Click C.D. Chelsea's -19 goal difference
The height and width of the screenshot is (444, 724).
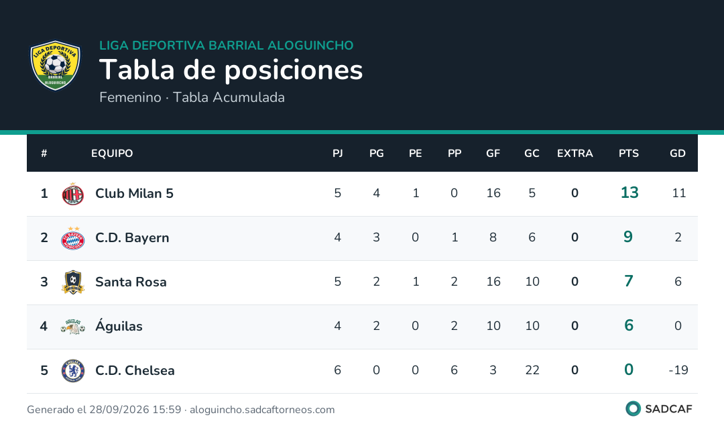click(678, 370)
